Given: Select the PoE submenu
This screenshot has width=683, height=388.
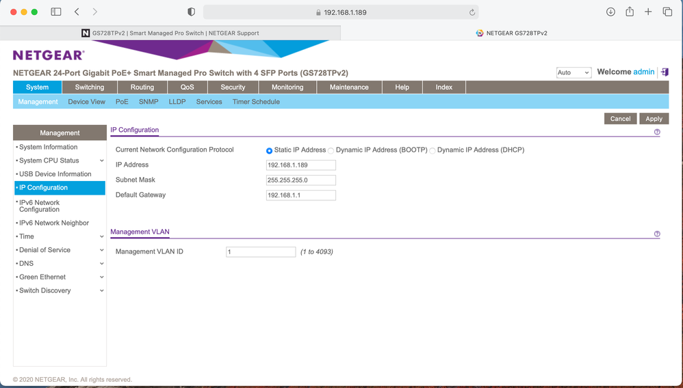Looking at the screenshot, I should click(122, 101).
